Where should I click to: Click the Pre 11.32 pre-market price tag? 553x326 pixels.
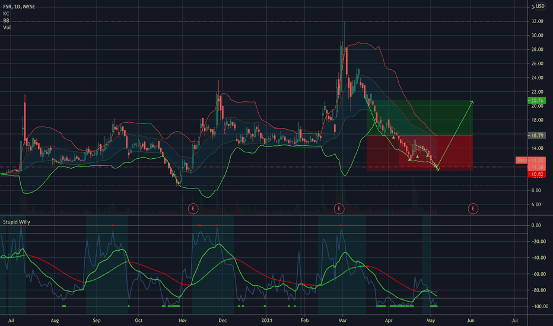pyautogui.click(x=530, y=161)
